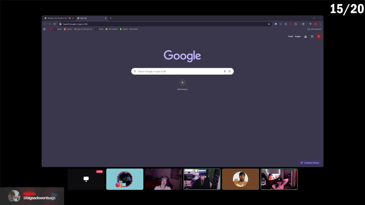This screenshot has height=205, width=365.
Task: Go forward with the forward arrow
Action: point(49,24)
